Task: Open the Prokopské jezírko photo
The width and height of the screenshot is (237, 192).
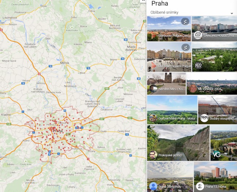Action: pyautogui.click(x=178, y=143)
